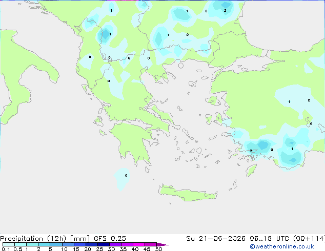Select the lightest 0.1–0.5 mm legend swatch

coord(9,244)
